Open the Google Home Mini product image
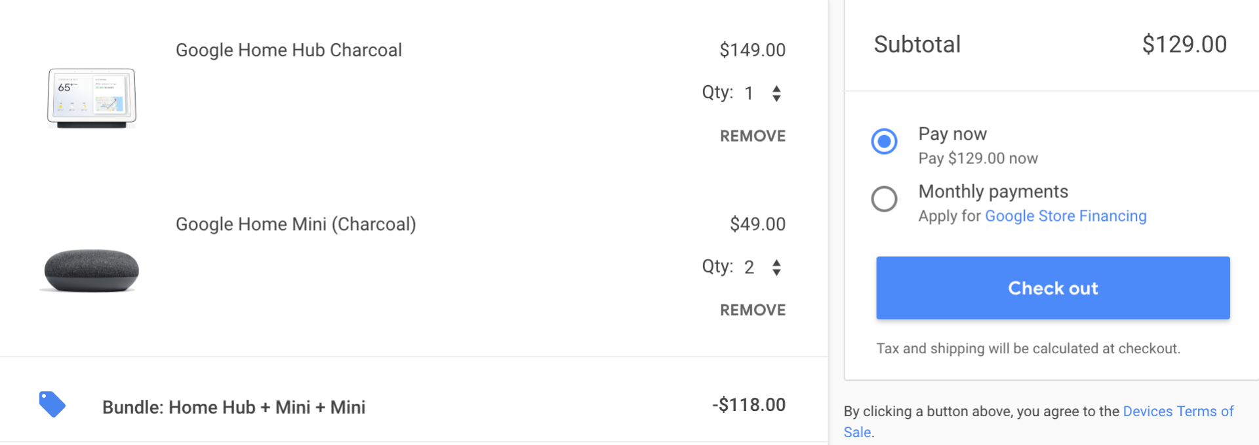1259x445 pixels. pos(91,270)
